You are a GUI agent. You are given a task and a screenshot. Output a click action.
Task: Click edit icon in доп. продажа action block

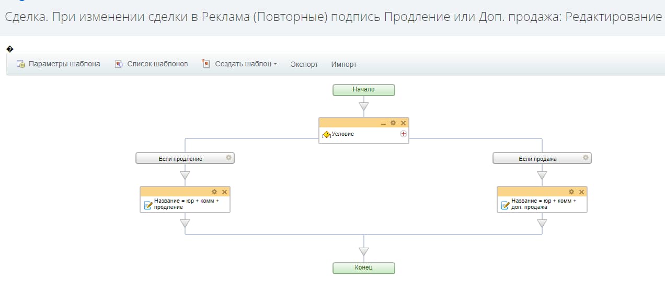(x=505, y=204)
